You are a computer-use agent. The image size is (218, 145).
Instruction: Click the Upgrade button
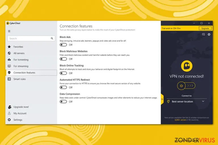pyautogui.click(x=205, y=28)
